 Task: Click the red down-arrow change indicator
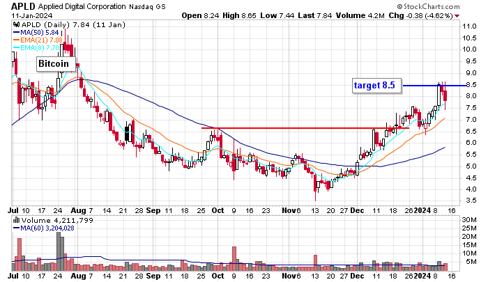[x=457, y=16]
